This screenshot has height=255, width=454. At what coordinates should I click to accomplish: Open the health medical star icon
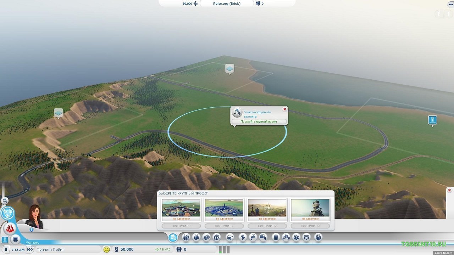click(296, 237)
